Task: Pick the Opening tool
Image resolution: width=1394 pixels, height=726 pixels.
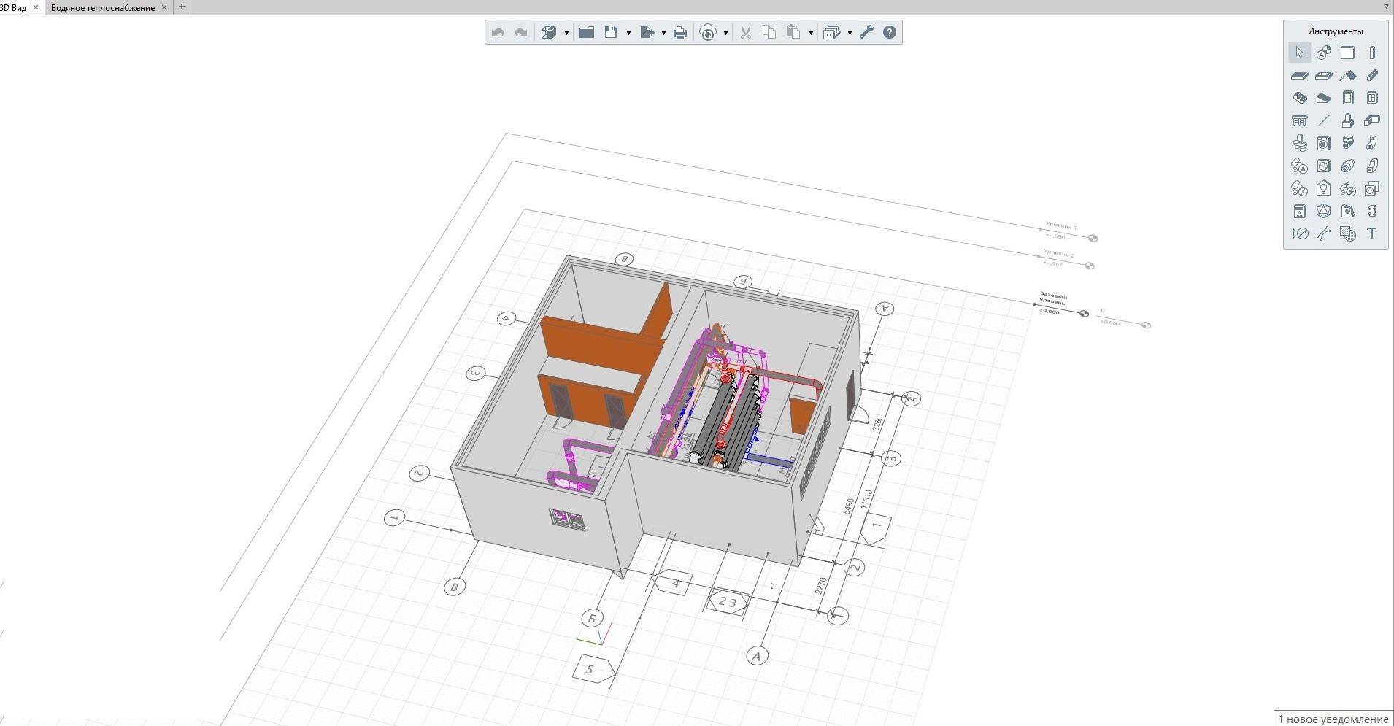Action: point(1323,75)
